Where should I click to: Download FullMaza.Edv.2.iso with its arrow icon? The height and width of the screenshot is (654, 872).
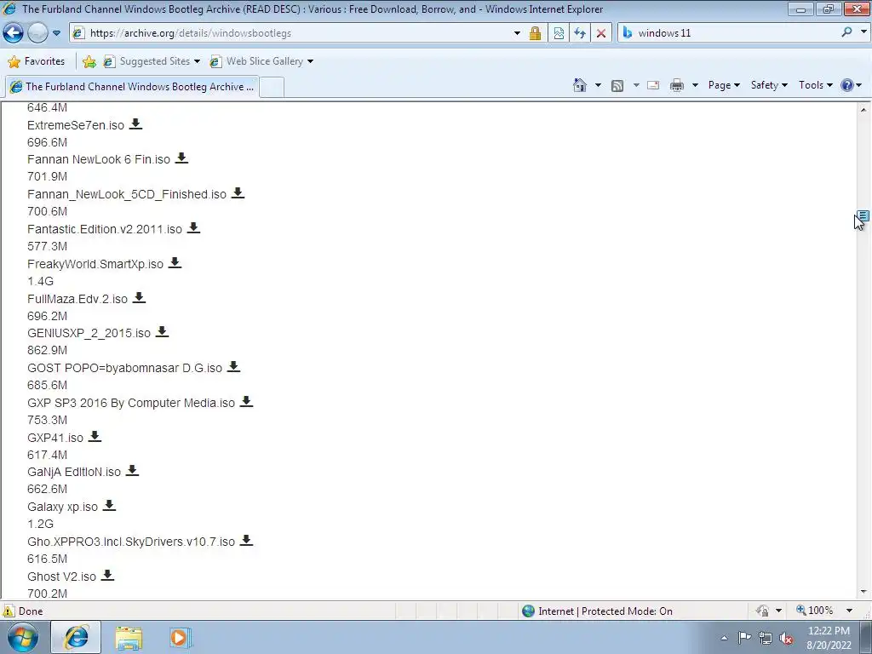(139, 298)
